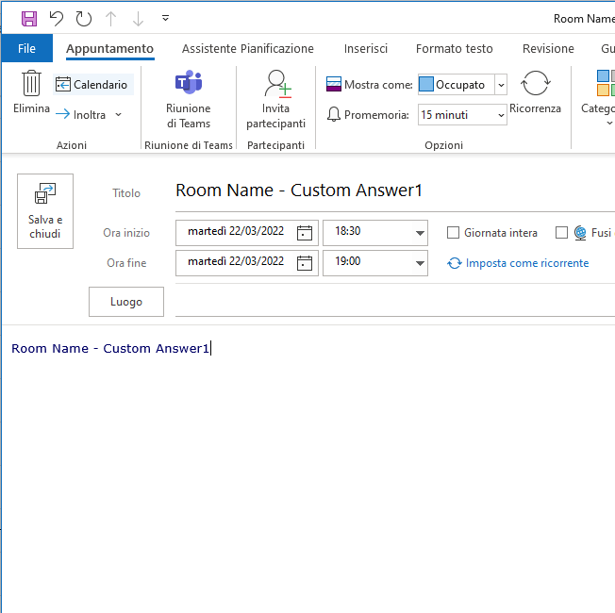
Task: Click Salva e chiudi button
Action: (45, 211)
